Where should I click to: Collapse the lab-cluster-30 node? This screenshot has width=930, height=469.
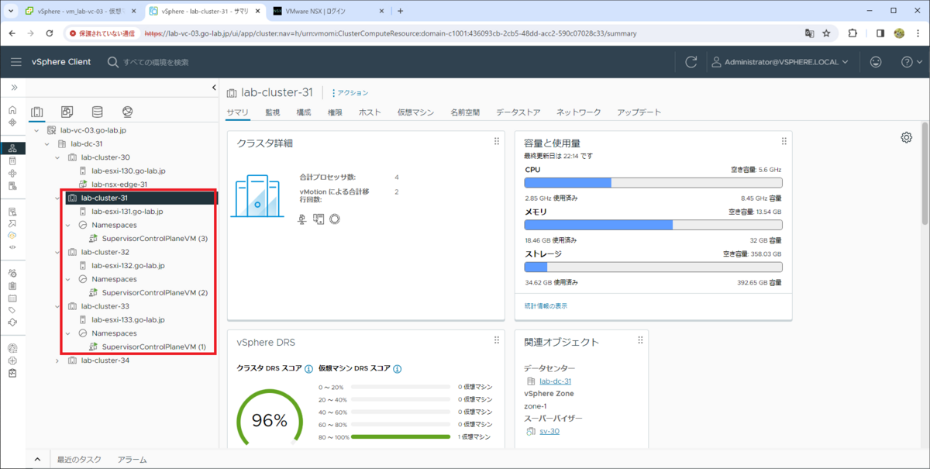[57, 157]
